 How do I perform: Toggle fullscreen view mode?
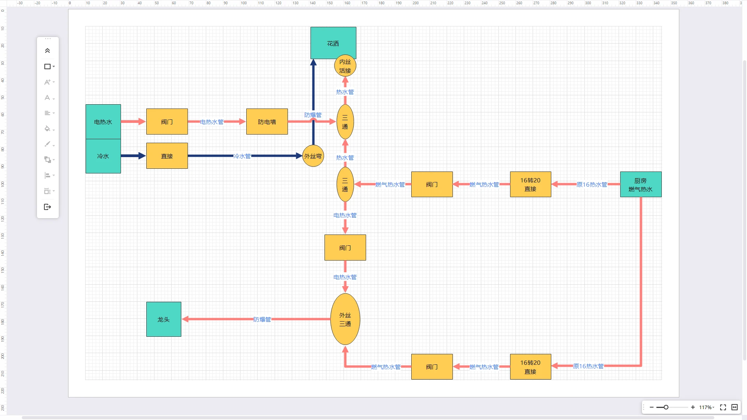coord(723,407)
